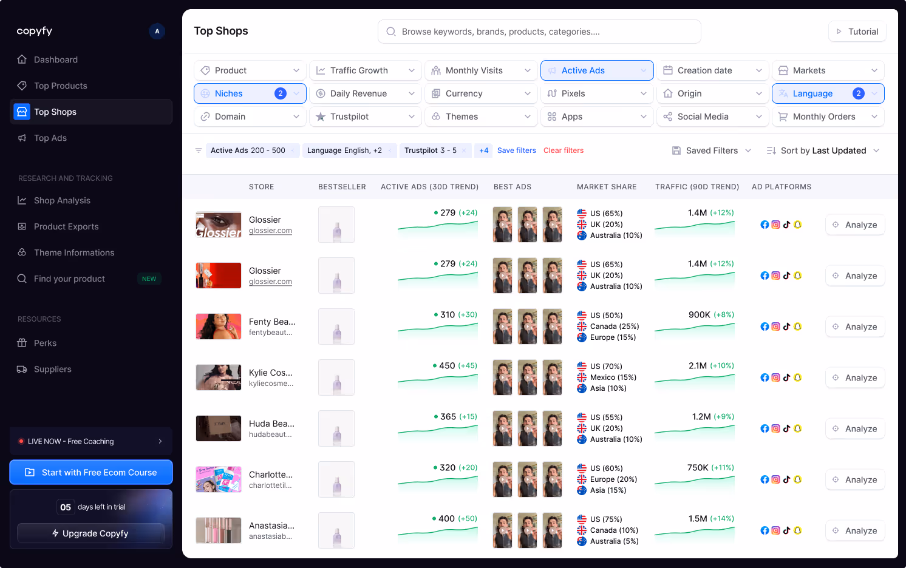
Task: Click Instagram icon in Kylie Cosmetics row
Action: click(x=775, y=377)
